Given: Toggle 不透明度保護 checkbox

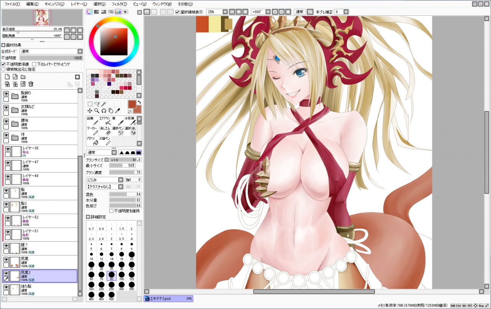Looking at the screenshot, I should (x=3, y=64).
